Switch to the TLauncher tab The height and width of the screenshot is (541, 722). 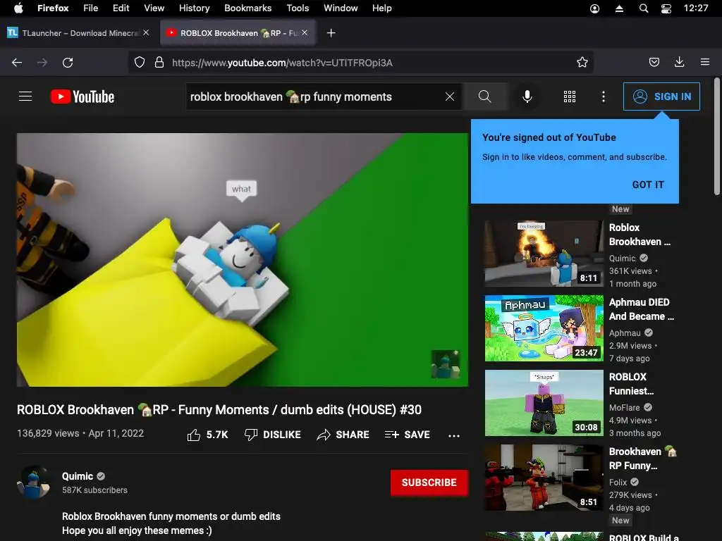tap(78, 32)
